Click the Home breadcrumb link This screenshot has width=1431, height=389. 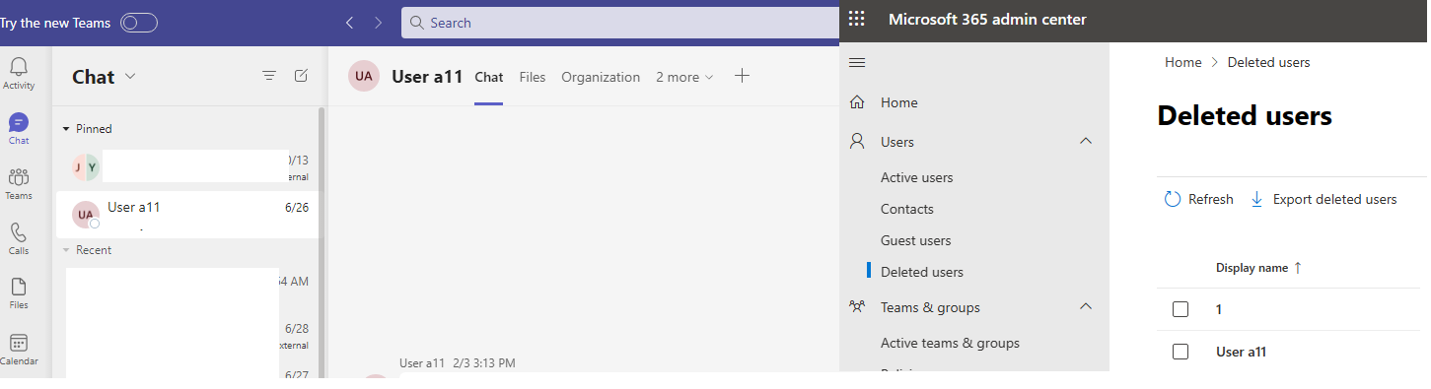[1183, 62]
